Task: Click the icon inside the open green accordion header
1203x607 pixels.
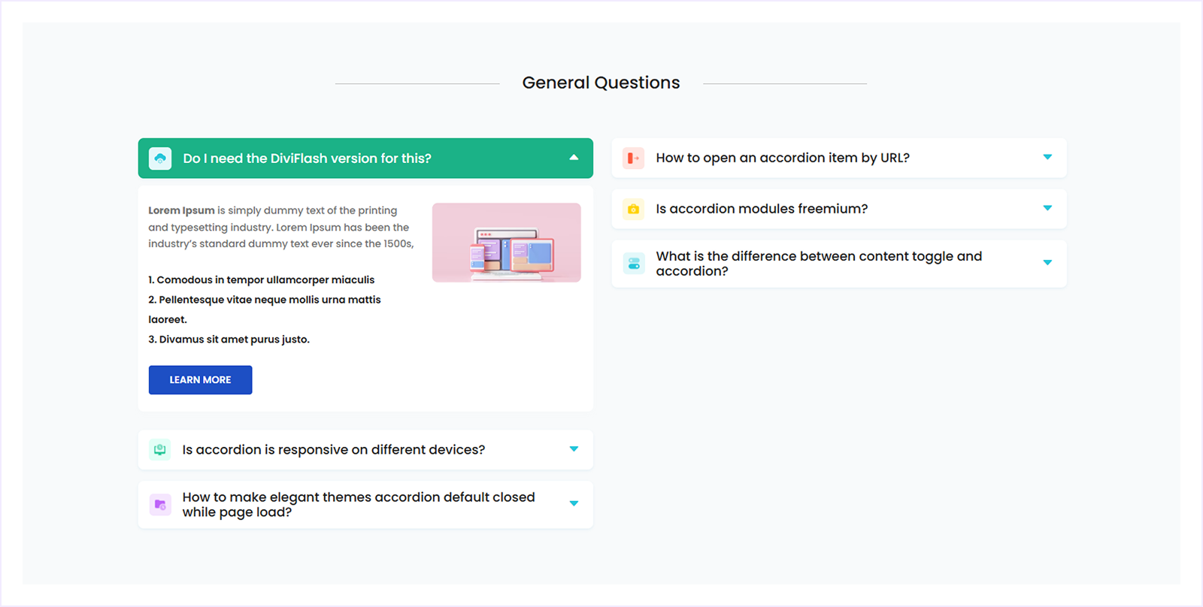Action: pyautogui.click(x=160, y=159)
